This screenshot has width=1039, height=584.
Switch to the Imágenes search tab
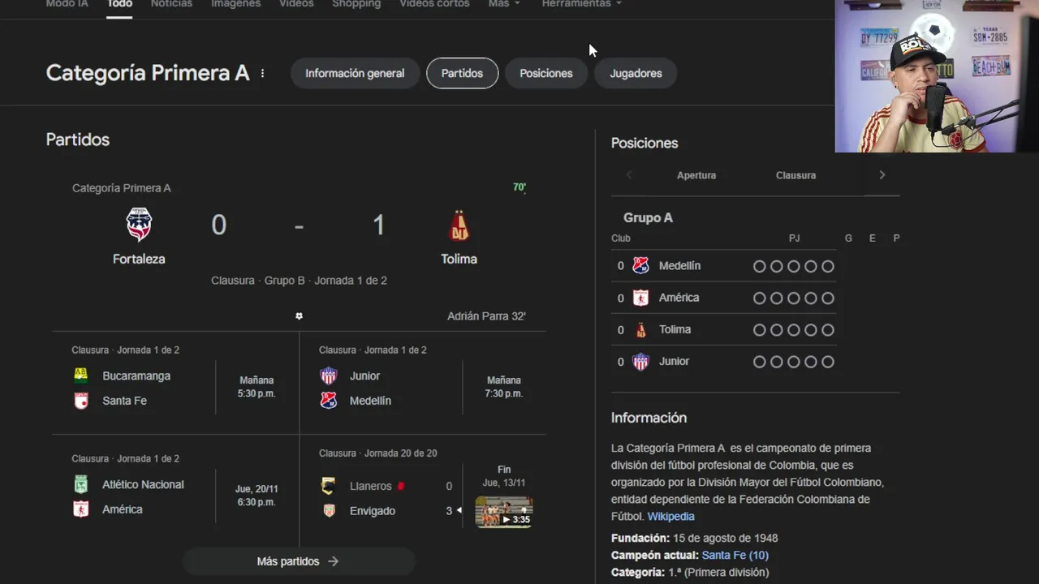(x=236, y=4)
